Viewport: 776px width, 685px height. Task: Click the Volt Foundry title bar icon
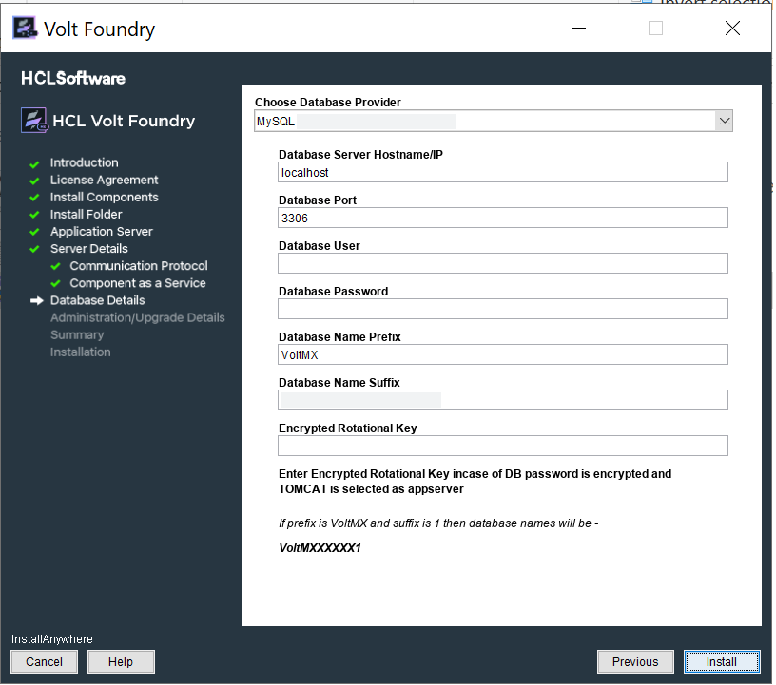(x=26, y=29)
